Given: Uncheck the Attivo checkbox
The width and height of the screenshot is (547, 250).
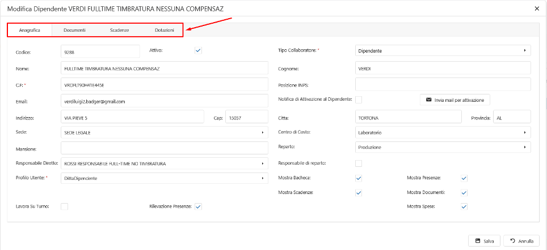Looking at the screenshot, I should [198, 50].
